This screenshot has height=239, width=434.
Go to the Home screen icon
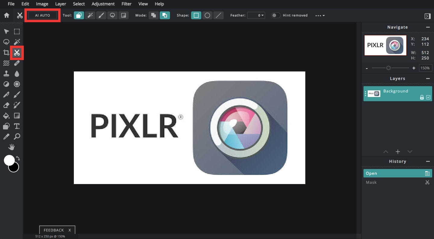(7, 15)
